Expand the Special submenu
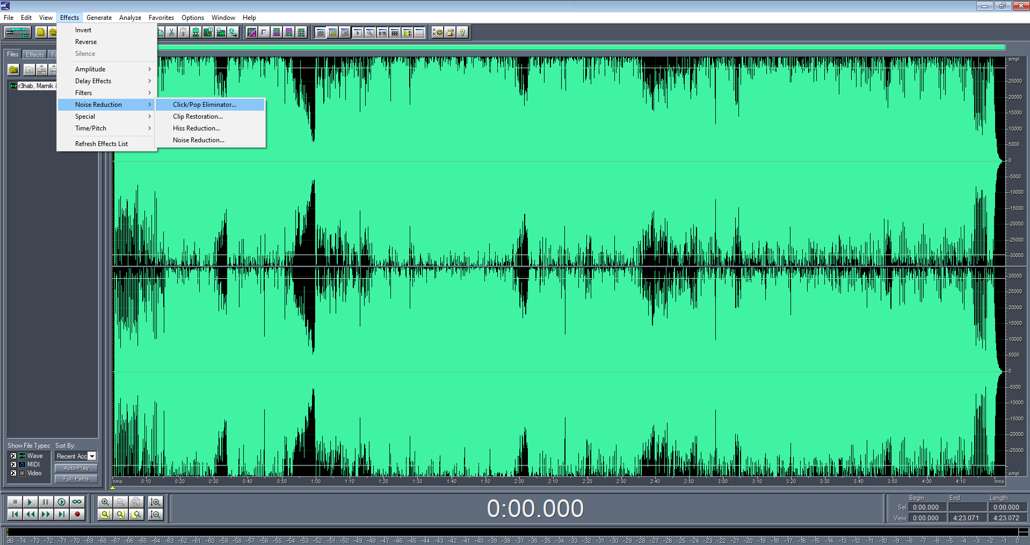 coord(107,117)
